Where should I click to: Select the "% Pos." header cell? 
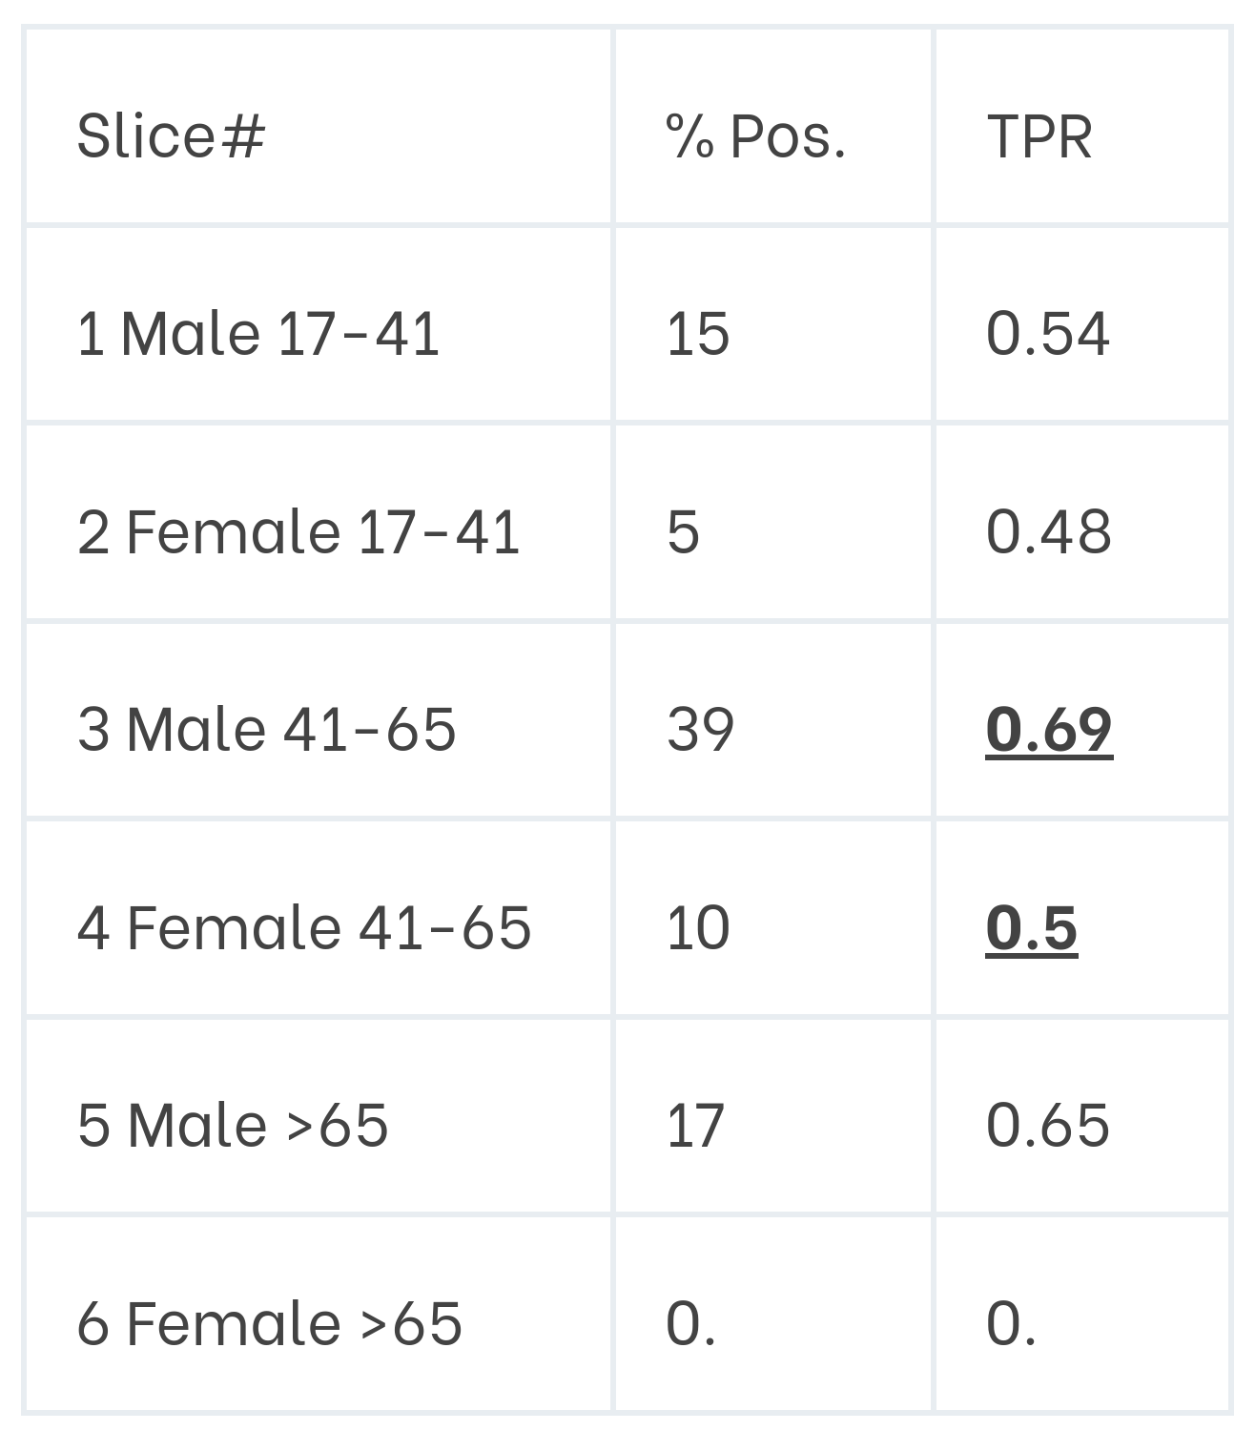[755, 136]
